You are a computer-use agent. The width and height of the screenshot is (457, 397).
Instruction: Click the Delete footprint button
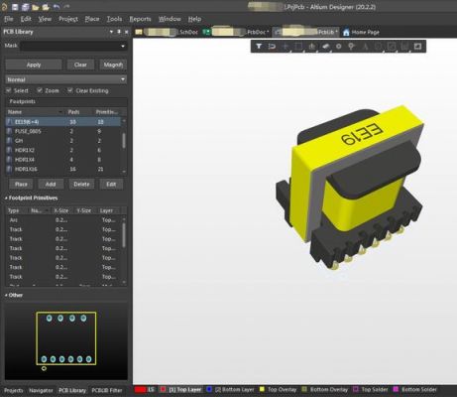(x=81, y=184)
